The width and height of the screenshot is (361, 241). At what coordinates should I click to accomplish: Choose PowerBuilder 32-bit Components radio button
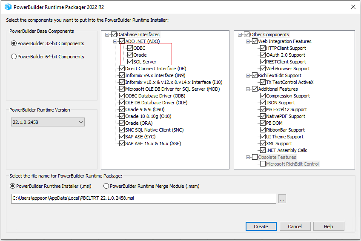tap(14, 43)
